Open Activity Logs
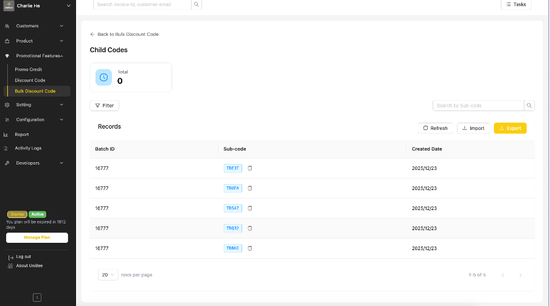This screenshot has width=550, height=306. click(28, 148)
